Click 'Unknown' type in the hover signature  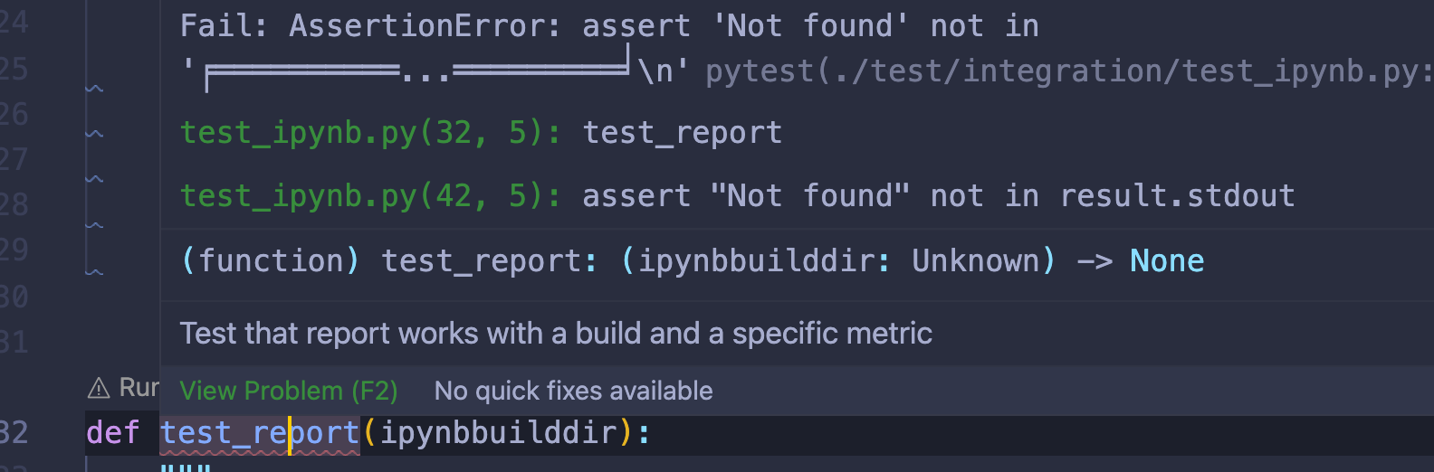pos(975,261)
